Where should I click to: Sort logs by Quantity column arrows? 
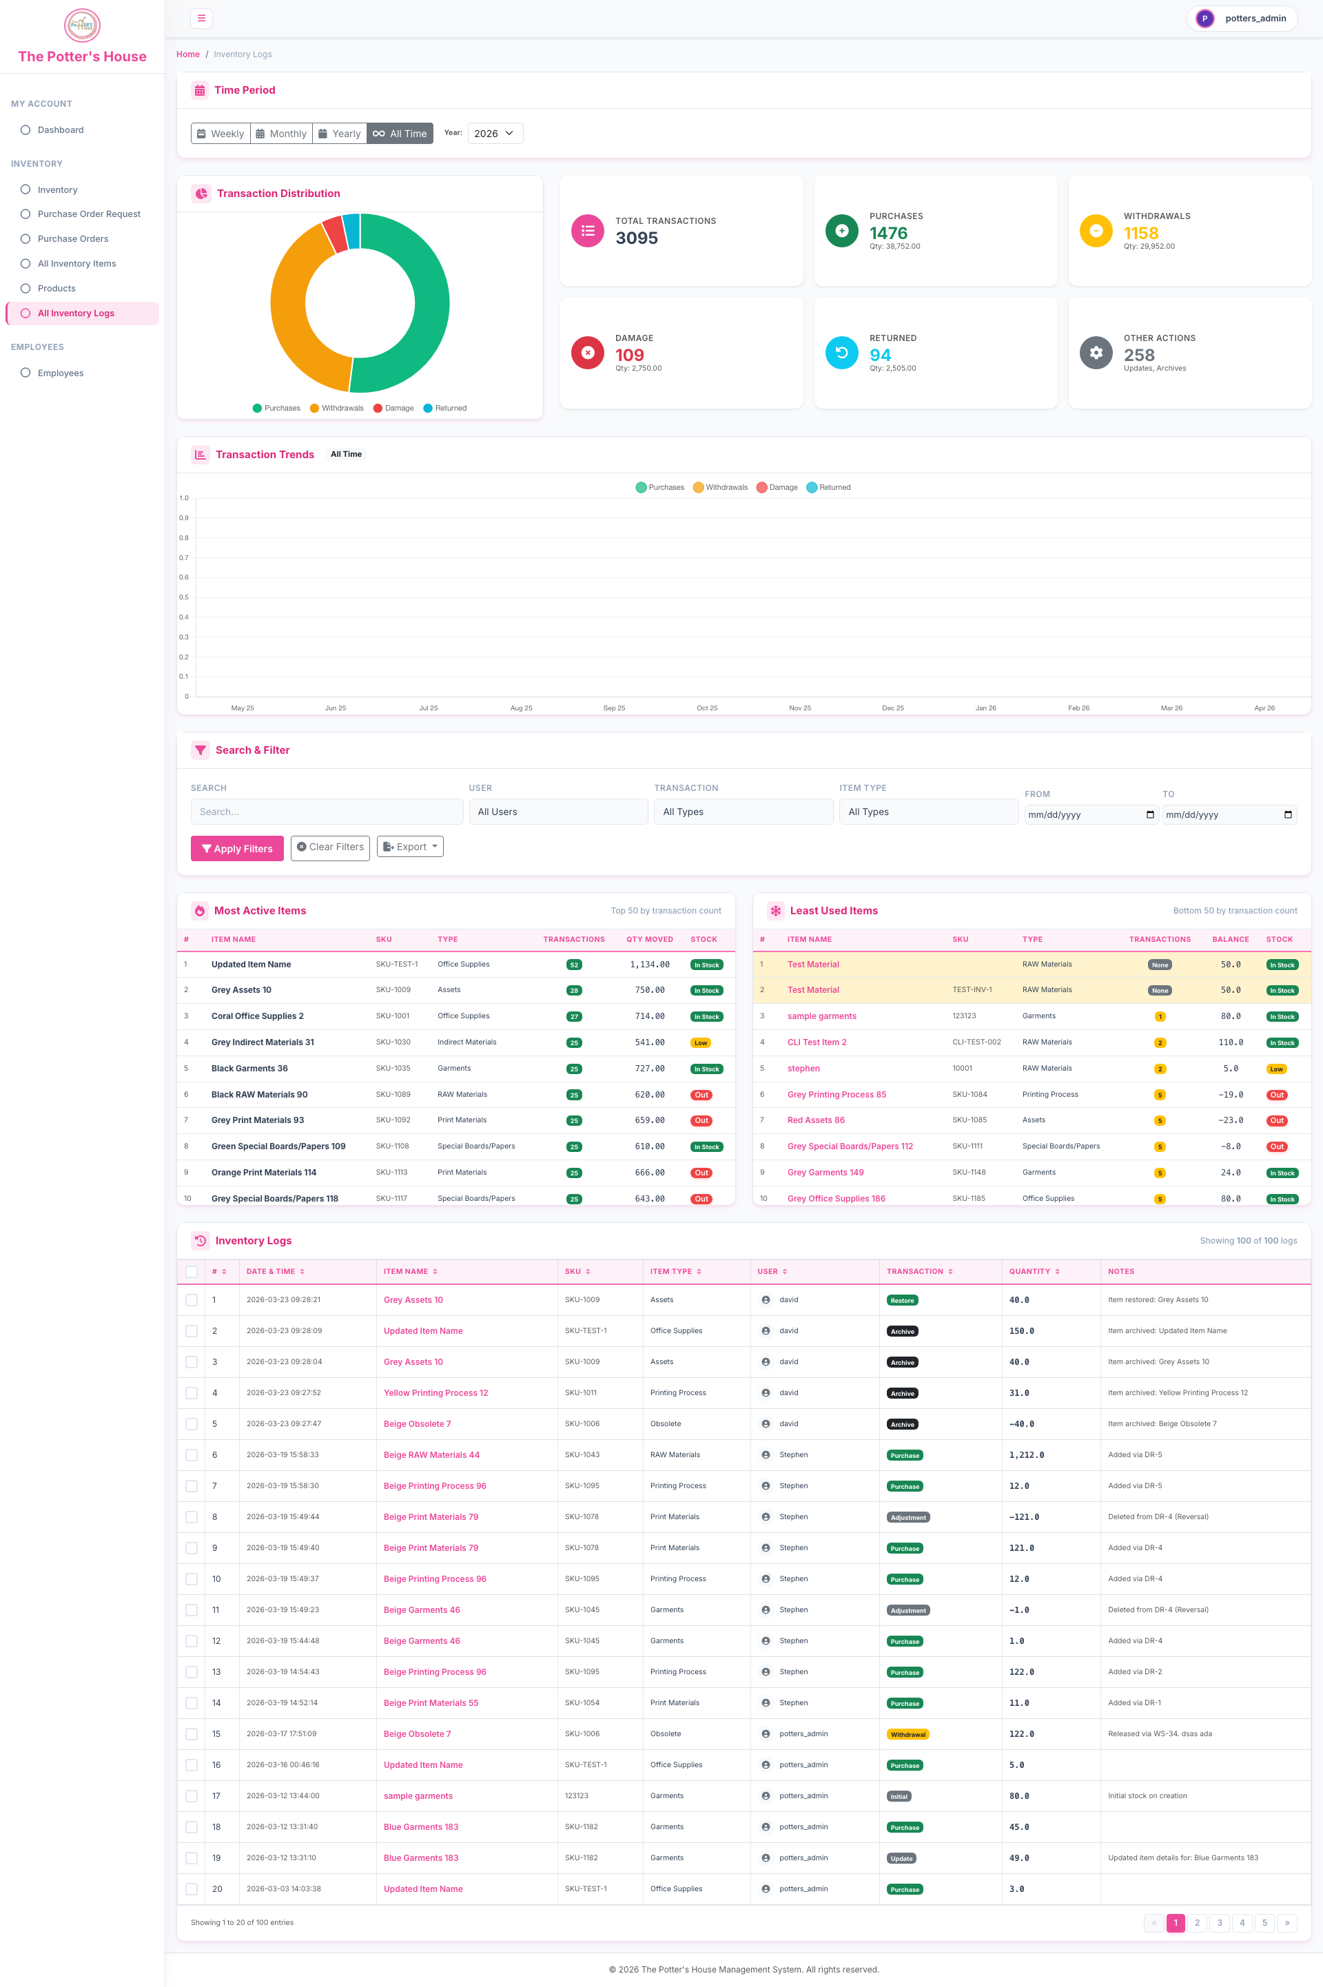[x=1057, y=1271]
